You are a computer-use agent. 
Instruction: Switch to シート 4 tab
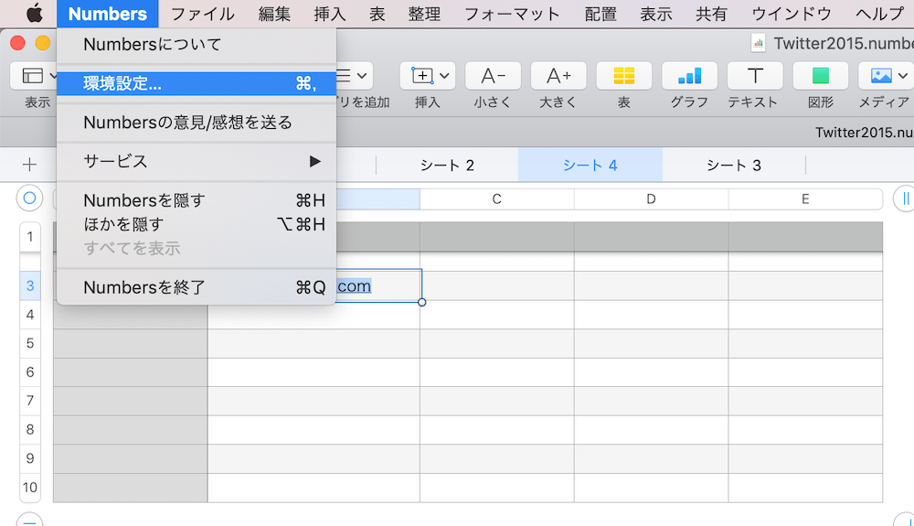pos(590,165)
